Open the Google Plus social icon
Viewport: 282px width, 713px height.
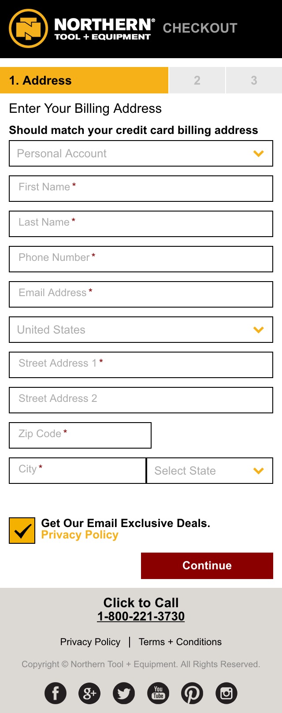tap(89, 693)
